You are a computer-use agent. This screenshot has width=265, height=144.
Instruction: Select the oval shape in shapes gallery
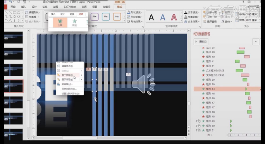pyautogui.click(x=19, y=12)
